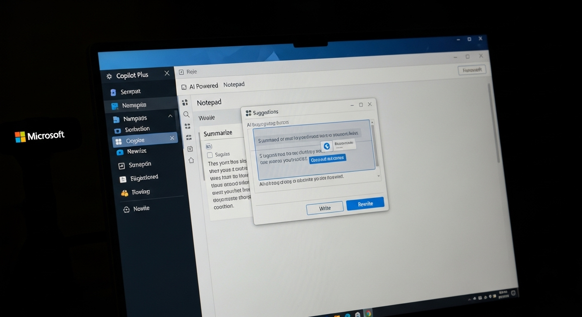Click the Bubamode tooltip label

point(344,143)
